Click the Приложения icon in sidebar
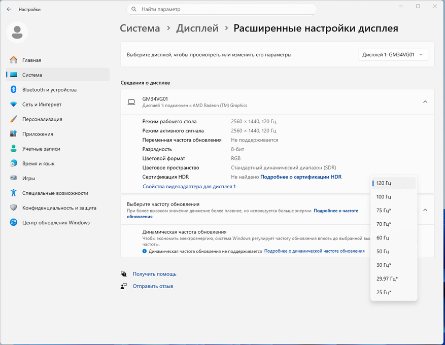This screenshot has width=445, height=345. click(13, 134)
